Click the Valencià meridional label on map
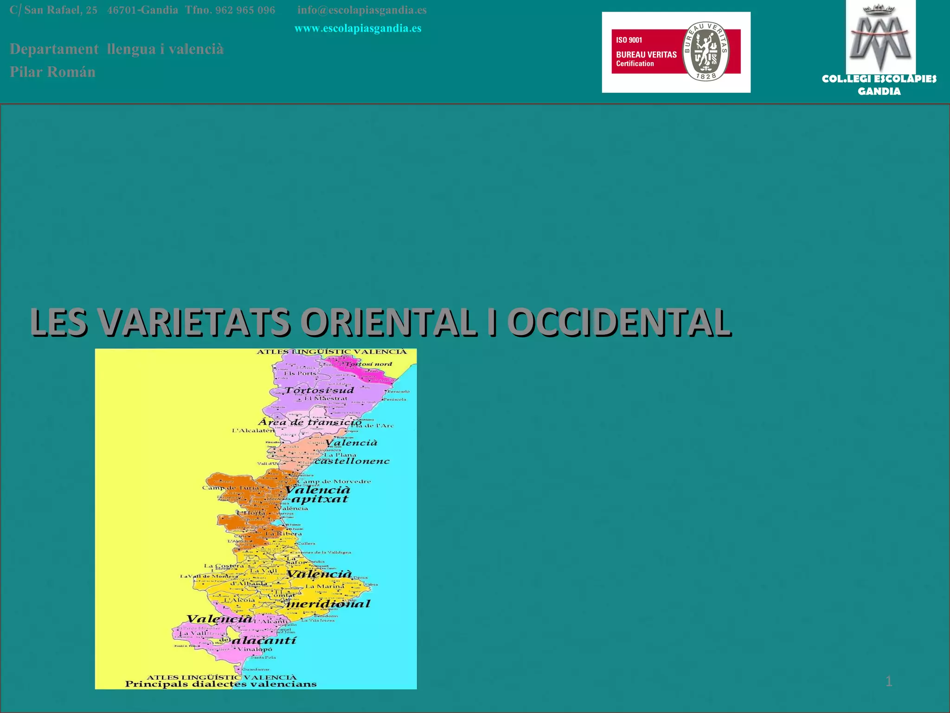The height and width of the screenshot is (713, 950). 327,603
